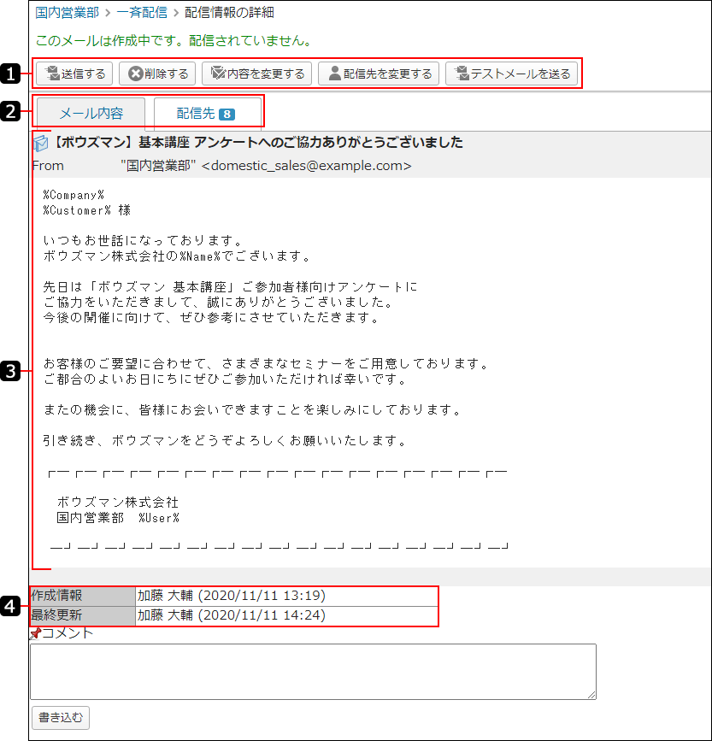Click the 最終更新 label cell
The image size is (712, 741).
tap(83, 615)
